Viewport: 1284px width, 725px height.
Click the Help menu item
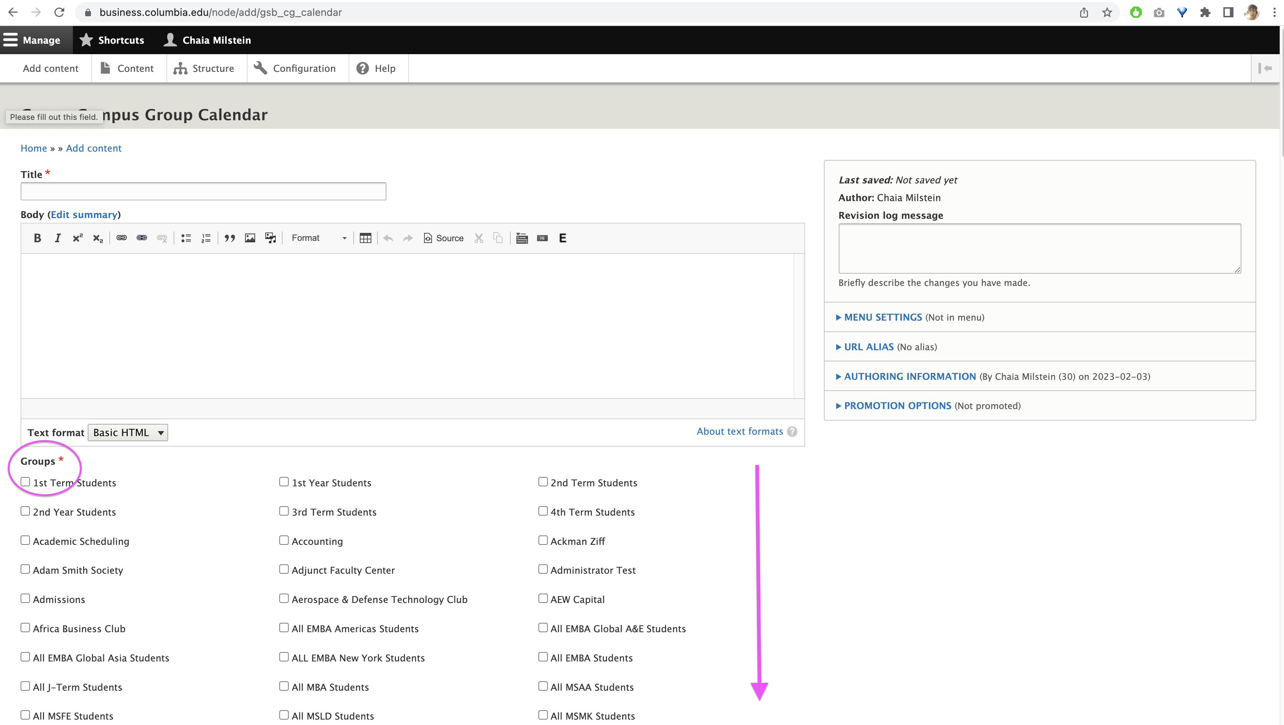click(x=384, y=68)
